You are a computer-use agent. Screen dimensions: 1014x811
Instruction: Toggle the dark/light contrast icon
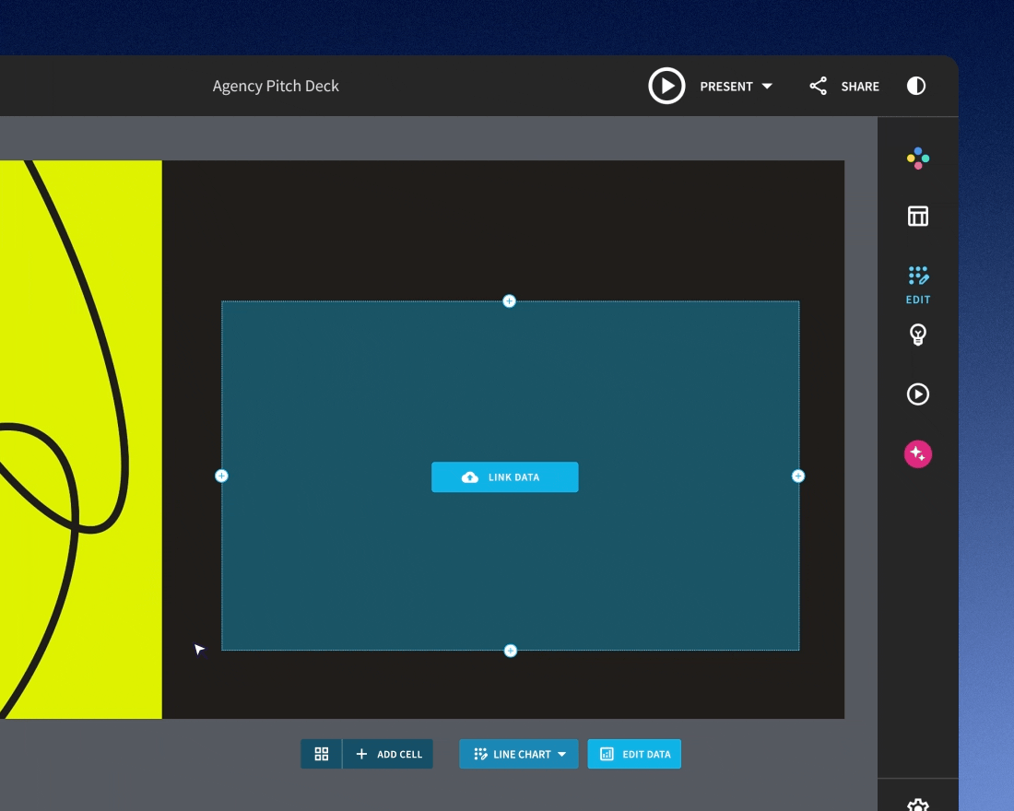915,86
